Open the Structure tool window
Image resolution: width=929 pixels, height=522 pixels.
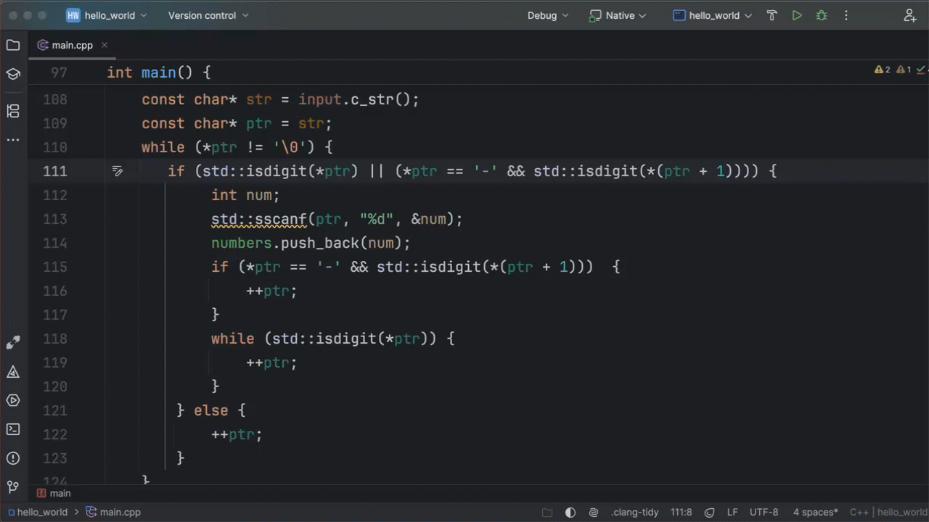[12, 111]
